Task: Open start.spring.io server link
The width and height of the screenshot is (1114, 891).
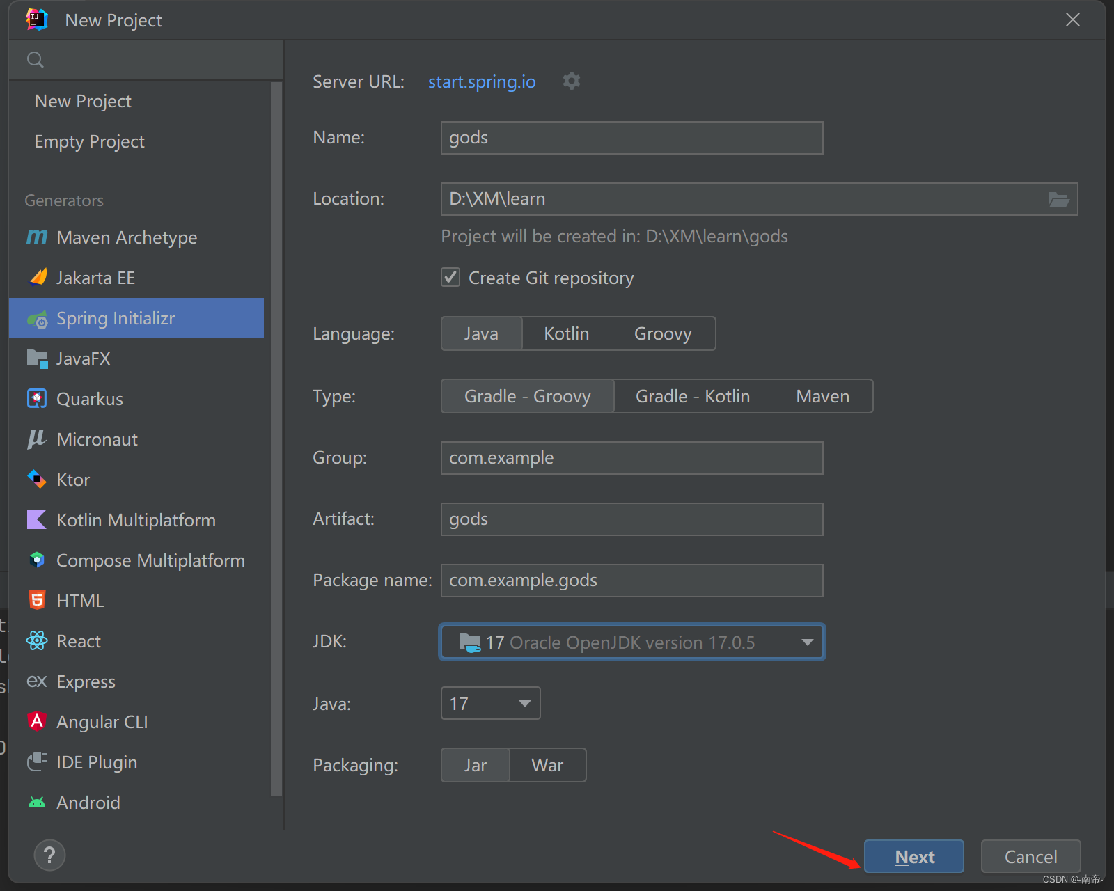Action: [x=482, y=81]
